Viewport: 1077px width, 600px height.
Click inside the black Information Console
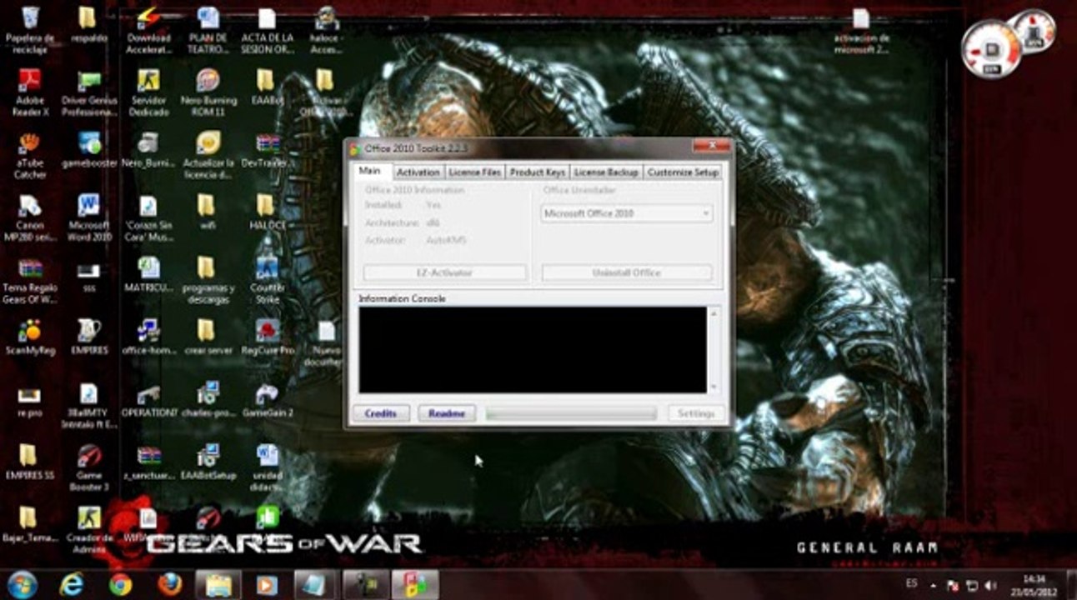pos(533,349)
